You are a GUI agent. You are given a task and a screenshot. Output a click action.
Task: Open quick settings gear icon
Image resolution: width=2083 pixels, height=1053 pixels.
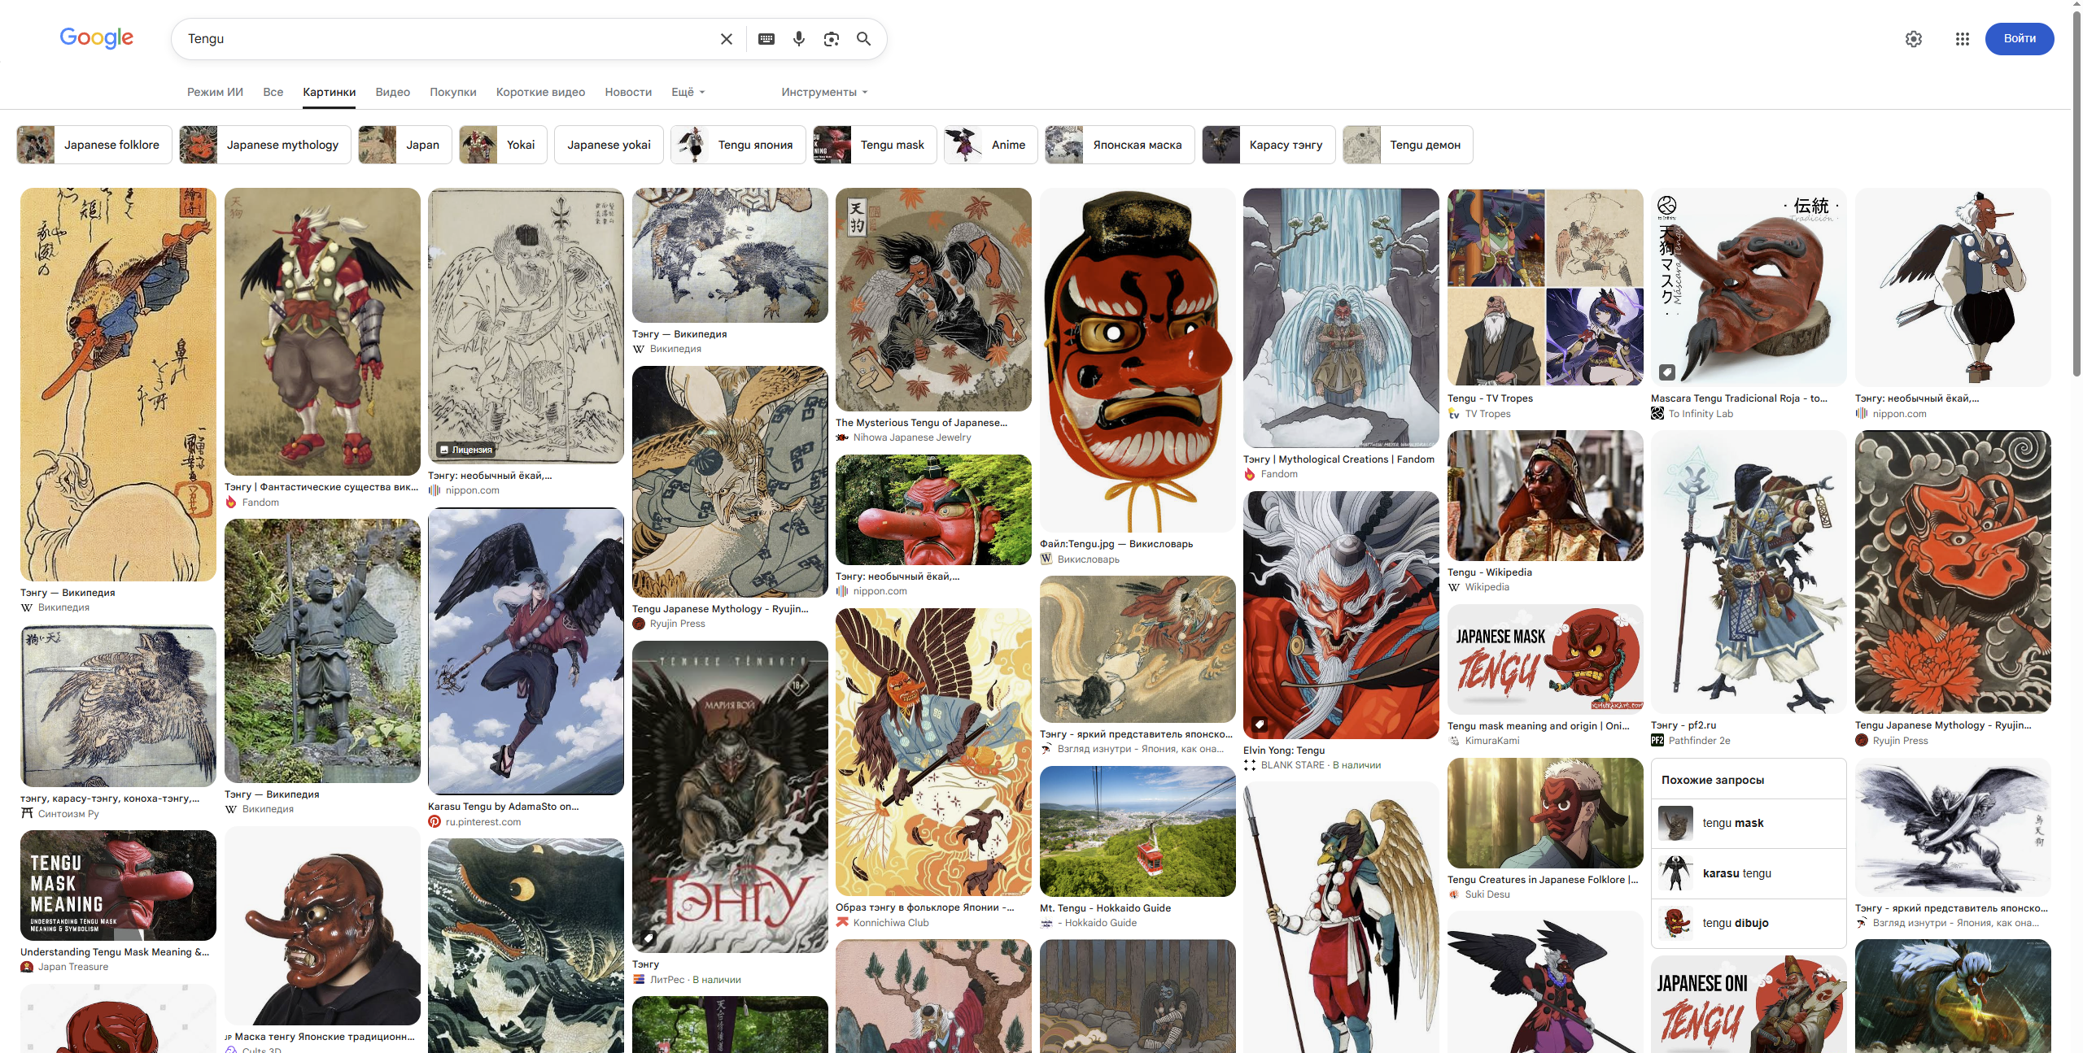pyautogui.click(x=1914, y=39)
